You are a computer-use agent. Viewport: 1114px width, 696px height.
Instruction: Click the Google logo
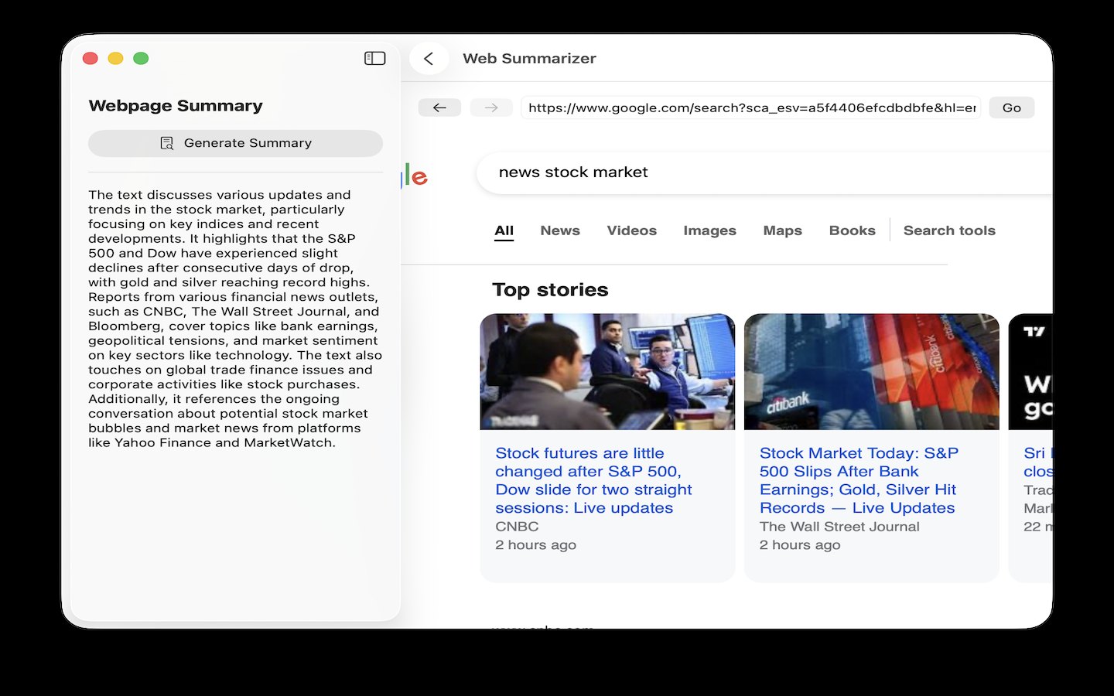415,176
